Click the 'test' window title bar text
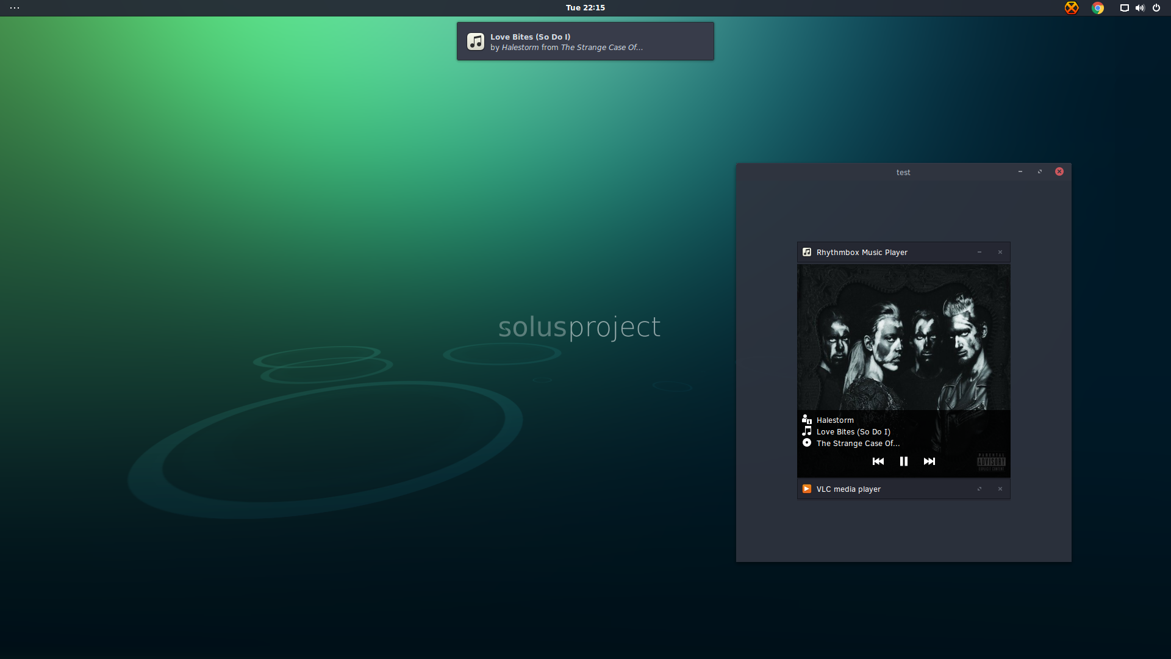 pos(903,173)
